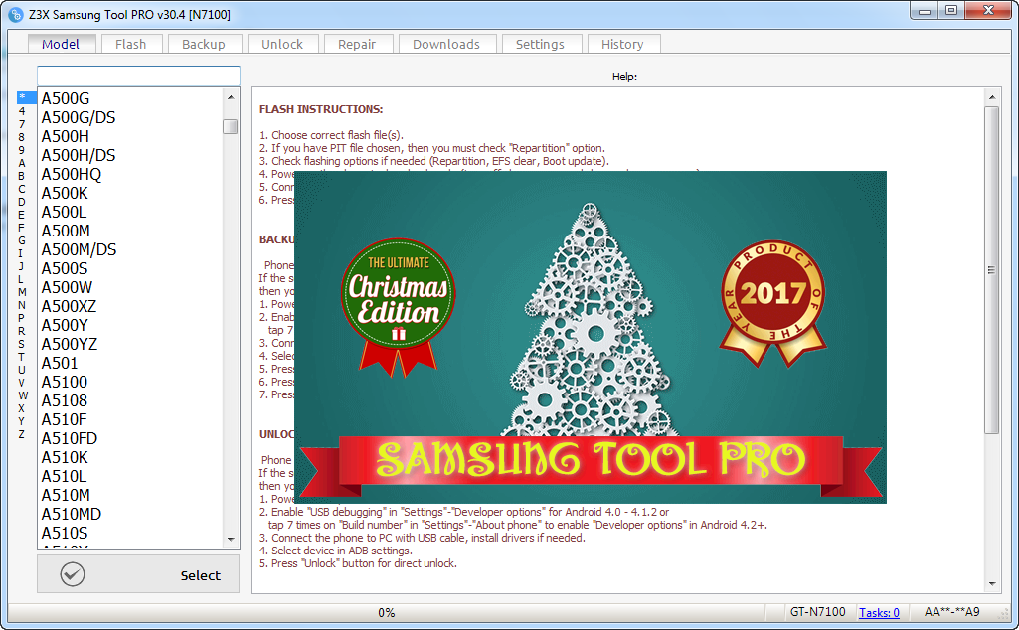
Task: Click the 0% progress bar
Action: click(387, 612)
